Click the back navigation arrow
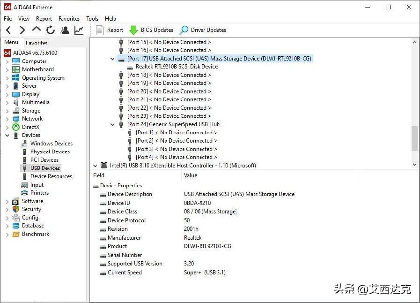The width and height of the screenshot is (420, 303). point(8,30)
